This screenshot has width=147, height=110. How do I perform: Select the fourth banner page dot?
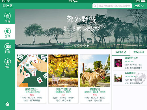pos(85,46)
